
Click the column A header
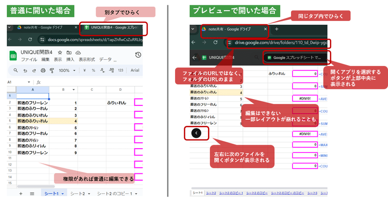click(32, 90)
